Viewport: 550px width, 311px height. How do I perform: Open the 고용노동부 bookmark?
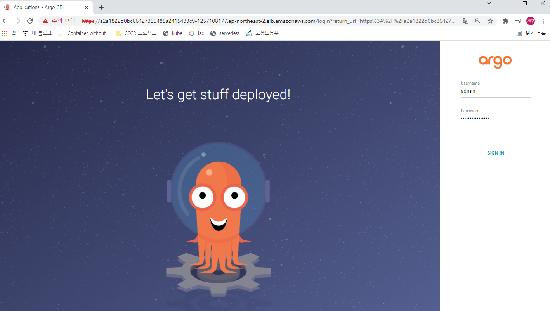pyautogui.click(x=262, y=33)
